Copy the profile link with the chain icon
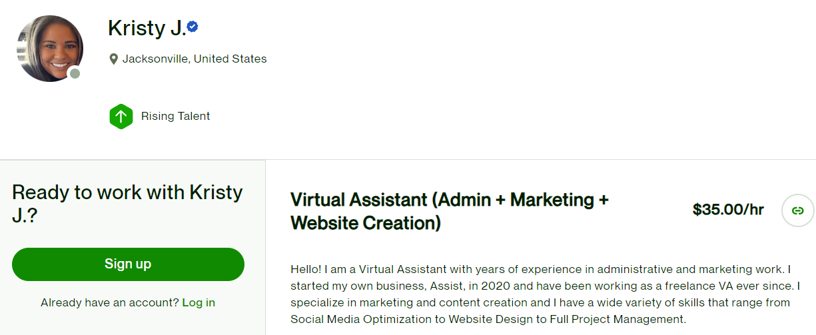This screenshot has width=816, height=335. pos(797,210)
